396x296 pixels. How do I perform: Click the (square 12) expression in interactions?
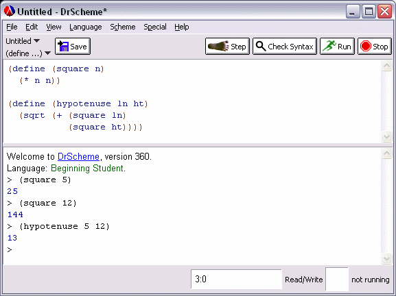[48, 203]
